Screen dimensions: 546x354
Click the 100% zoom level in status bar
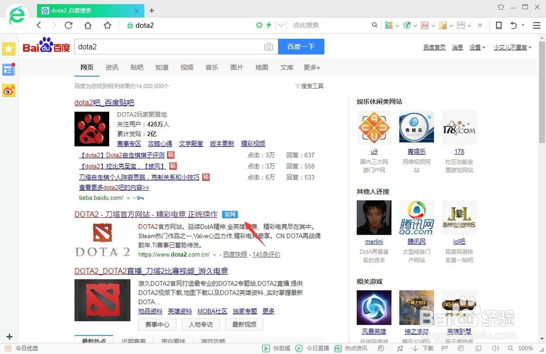[x=525, y=348]
